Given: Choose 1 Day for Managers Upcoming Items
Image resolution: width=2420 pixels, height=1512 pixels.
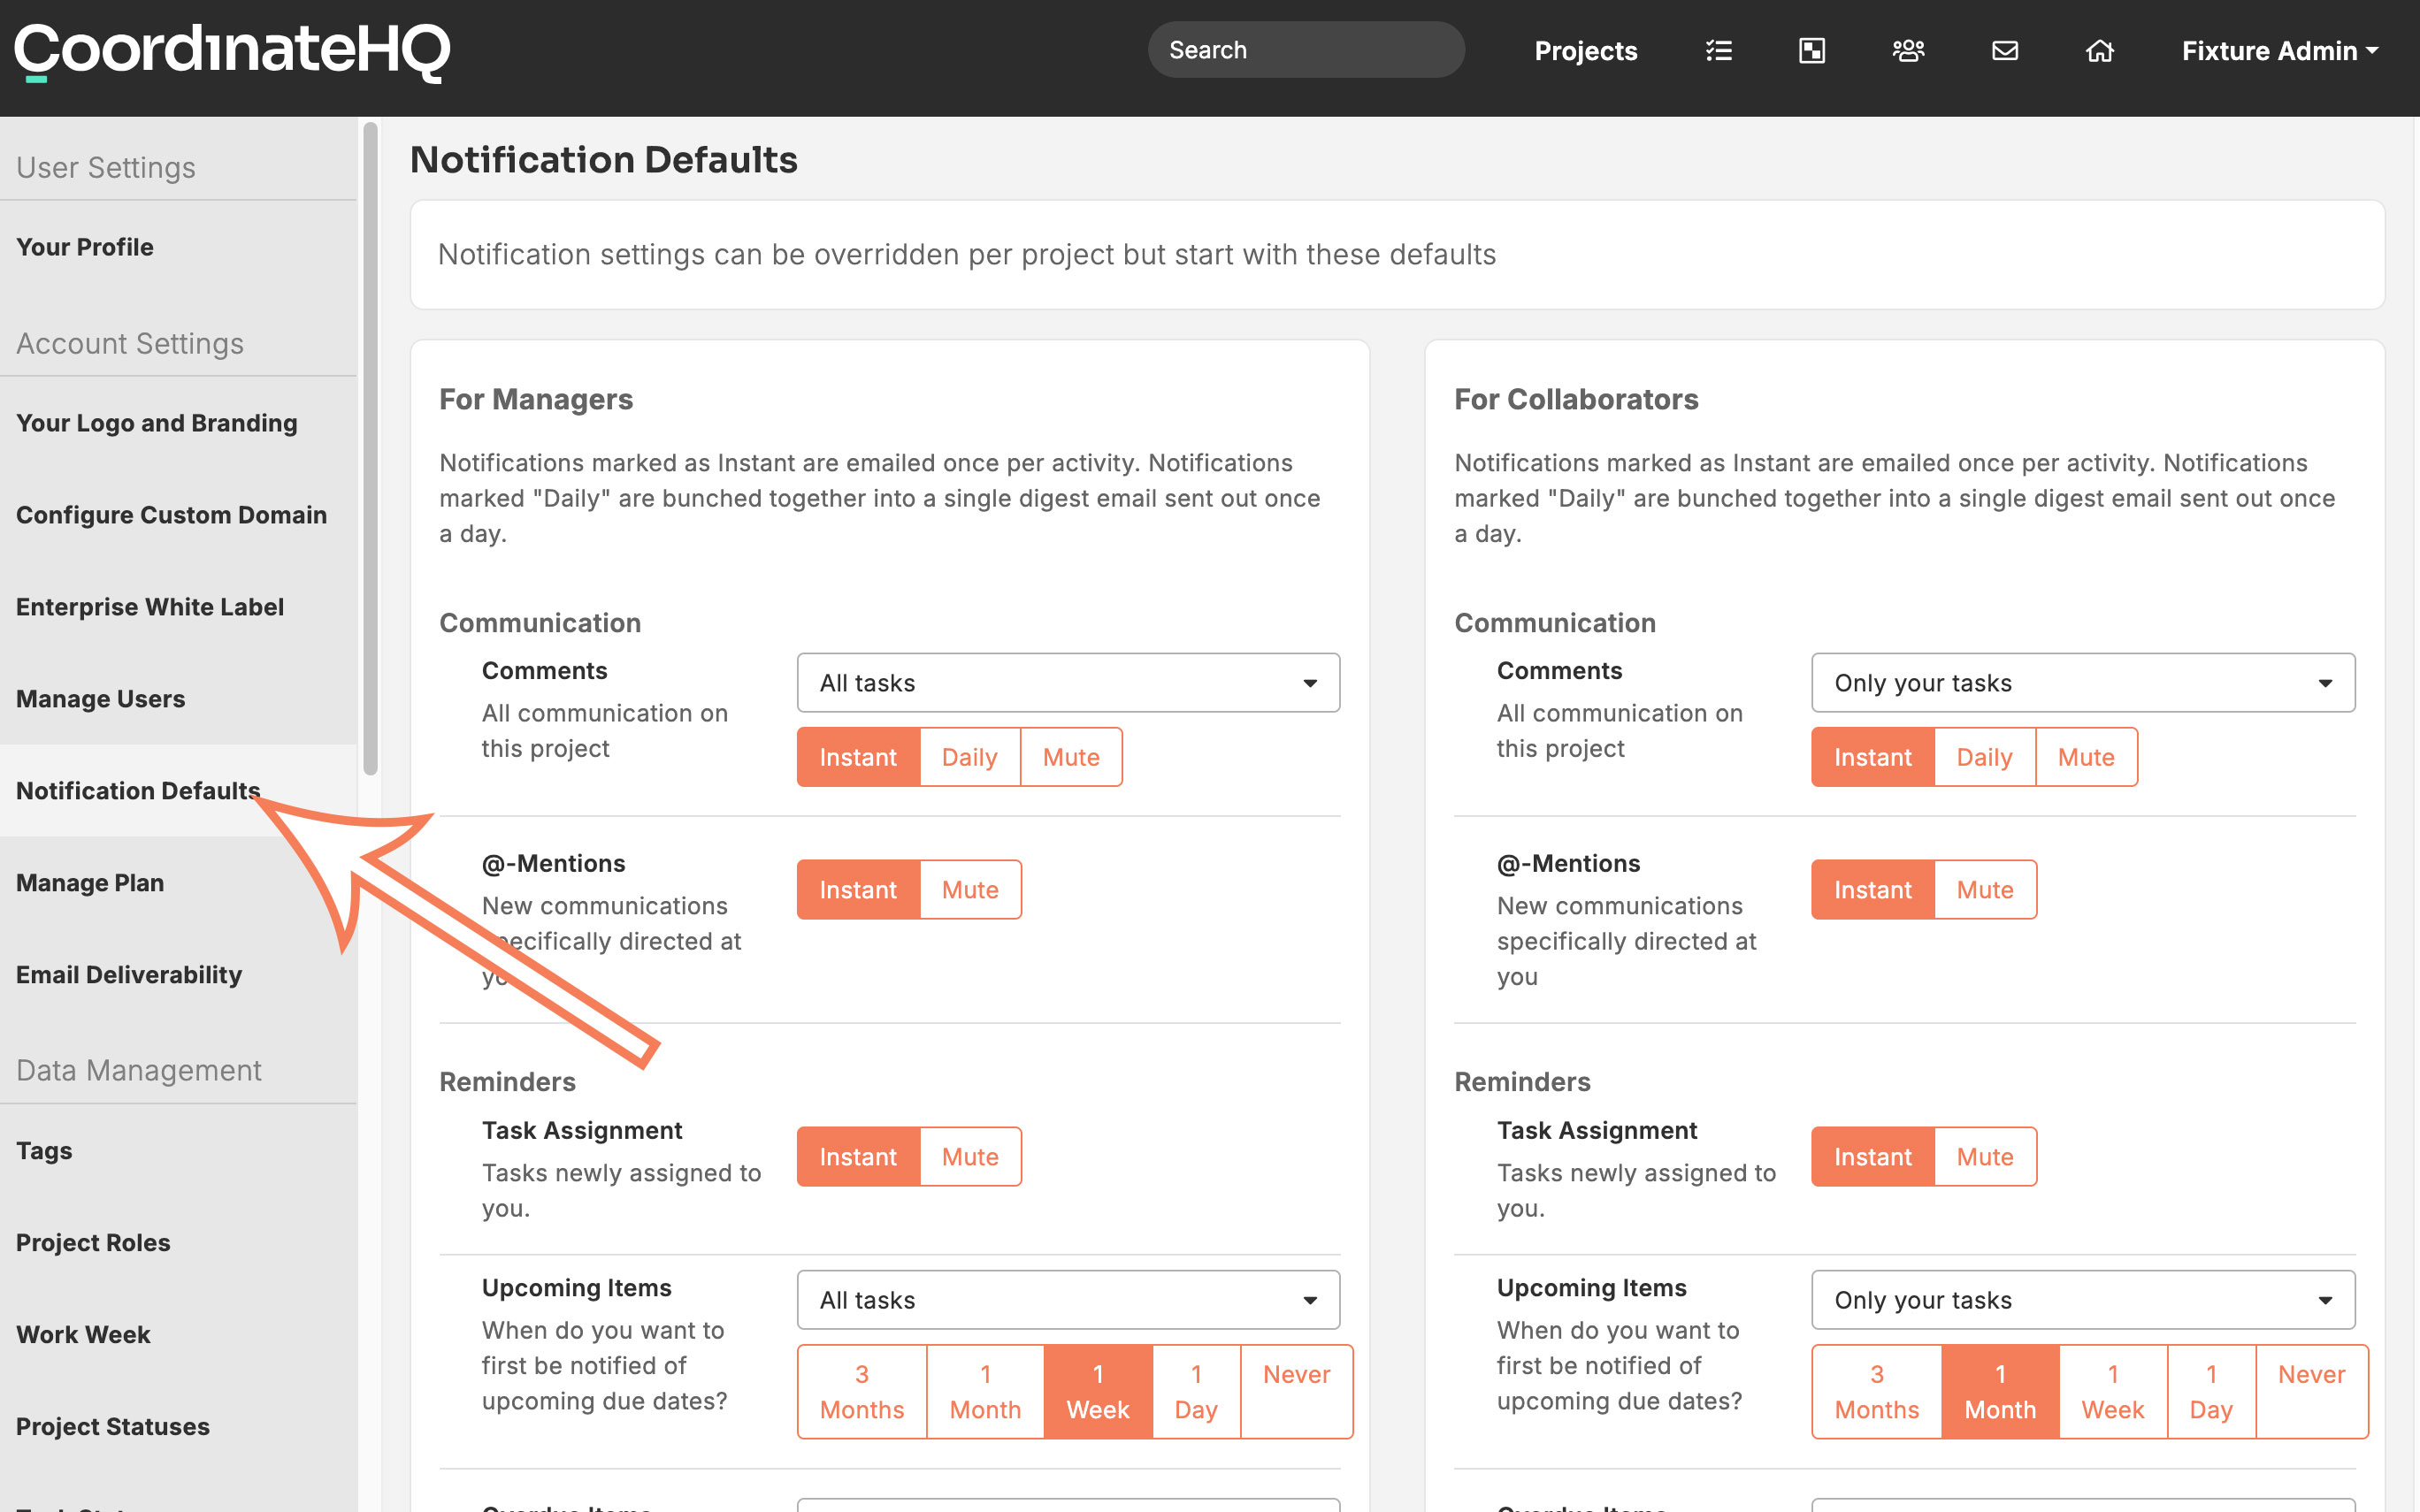Looking at the screenshot, I should point(1196,1392).
